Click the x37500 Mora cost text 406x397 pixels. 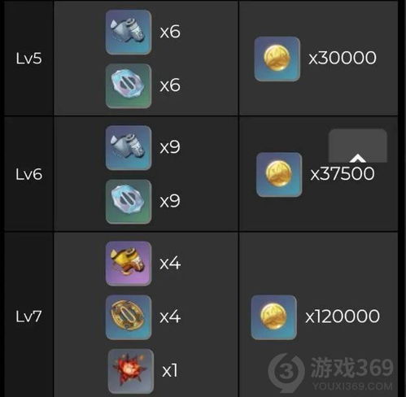[343, 173]
